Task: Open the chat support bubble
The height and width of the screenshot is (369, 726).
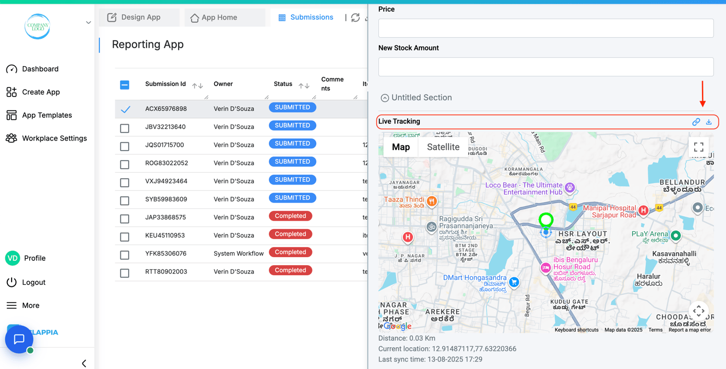Action: click(19, 339)
